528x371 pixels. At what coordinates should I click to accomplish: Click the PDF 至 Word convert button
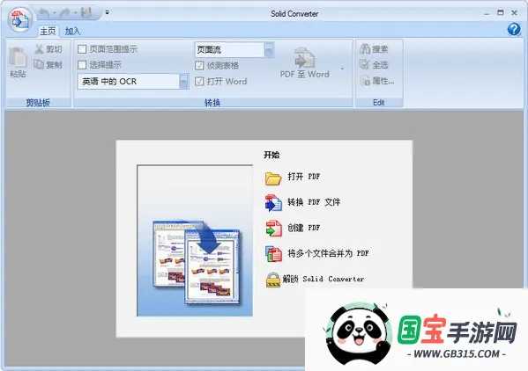(x=305, y=63)
